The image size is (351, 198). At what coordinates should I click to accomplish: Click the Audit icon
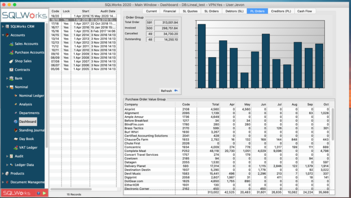11,156
